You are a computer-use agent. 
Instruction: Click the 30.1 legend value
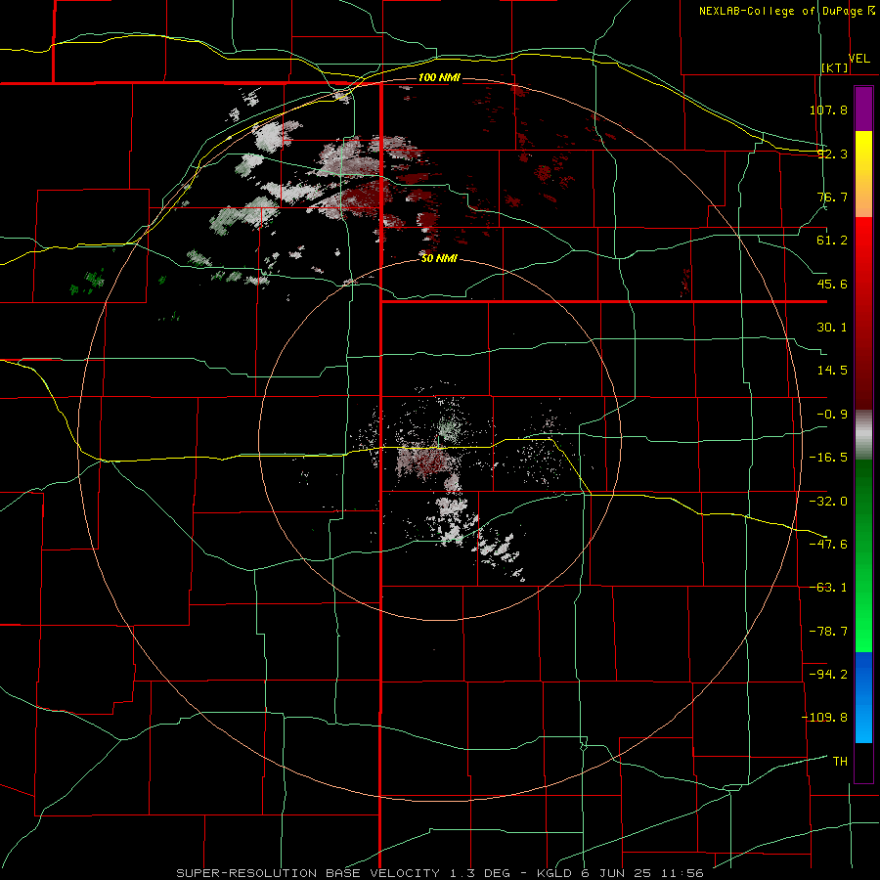point(832,328)
